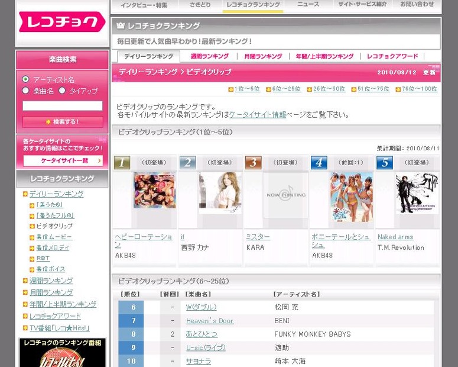Click the 検索する! button
This screenshot has width=458, height=367.
coord(63,122)
